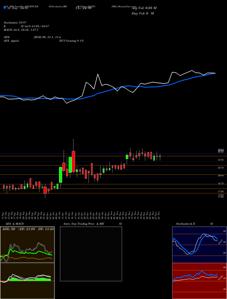Viewport: 227px width, 299px height.
Task: Click the 'Stochastics: 59.97' reading
Action: pyautogui.click(x=15, y=23)
